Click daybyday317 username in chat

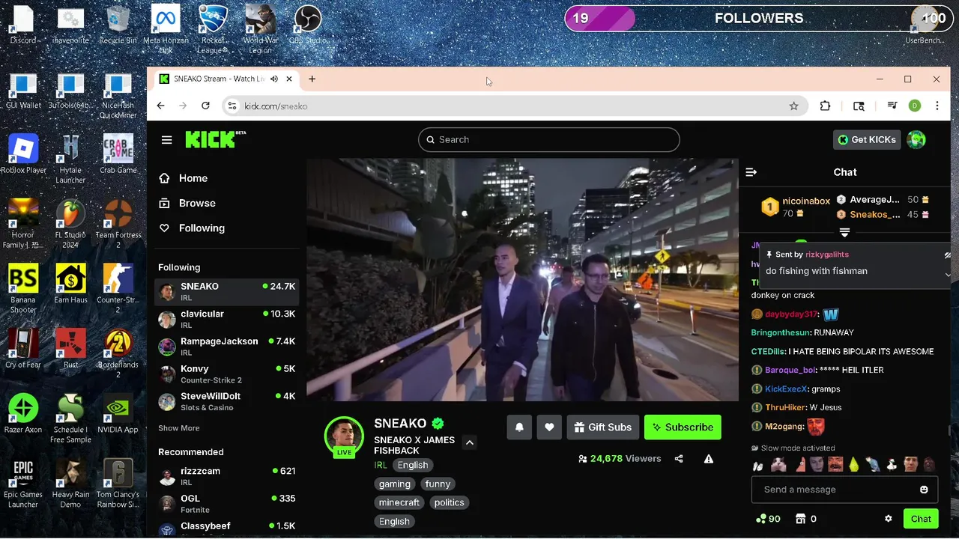point(791,314)
